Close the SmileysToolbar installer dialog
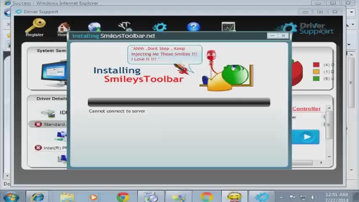The width and height of the screenshot is (359, 202). (x=283, y=35)
